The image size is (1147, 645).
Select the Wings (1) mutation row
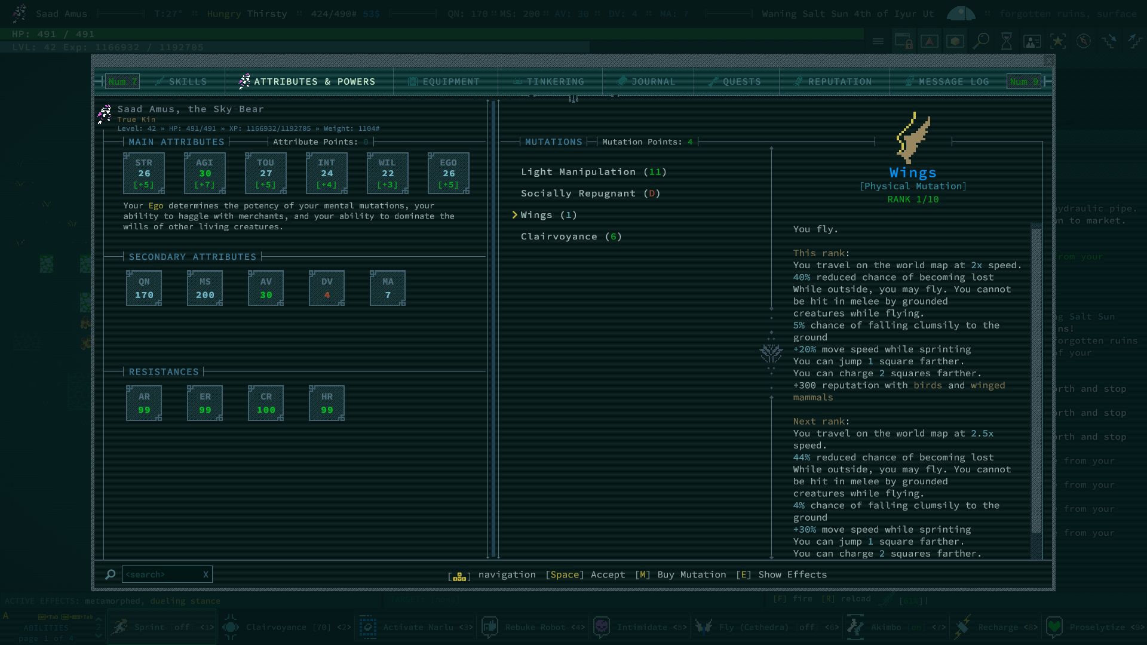click(548, 215)
